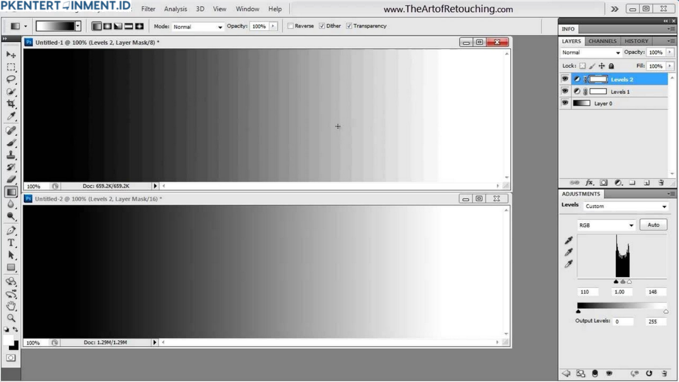Select the Eyedropper tool in the toolbox

11,116
